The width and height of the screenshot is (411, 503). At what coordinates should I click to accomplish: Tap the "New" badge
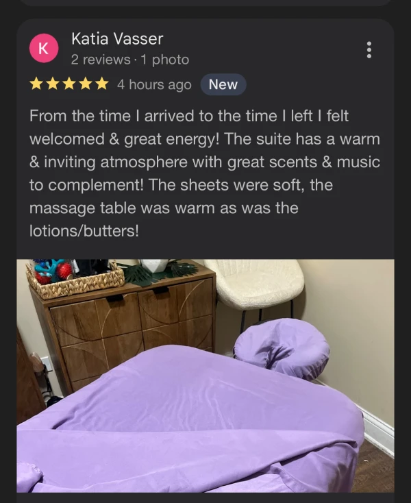[x=223, y=85]
